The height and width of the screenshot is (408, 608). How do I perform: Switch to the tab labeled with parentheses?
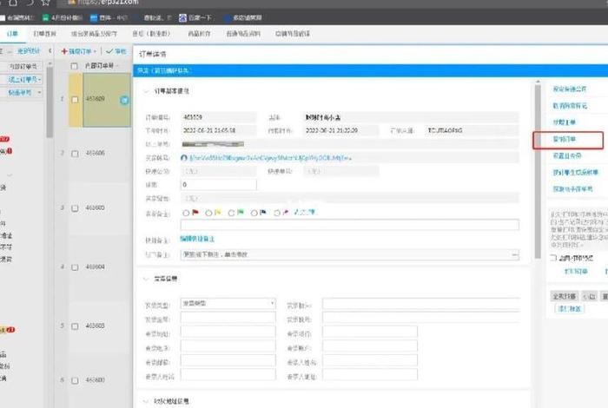[152, 34]
